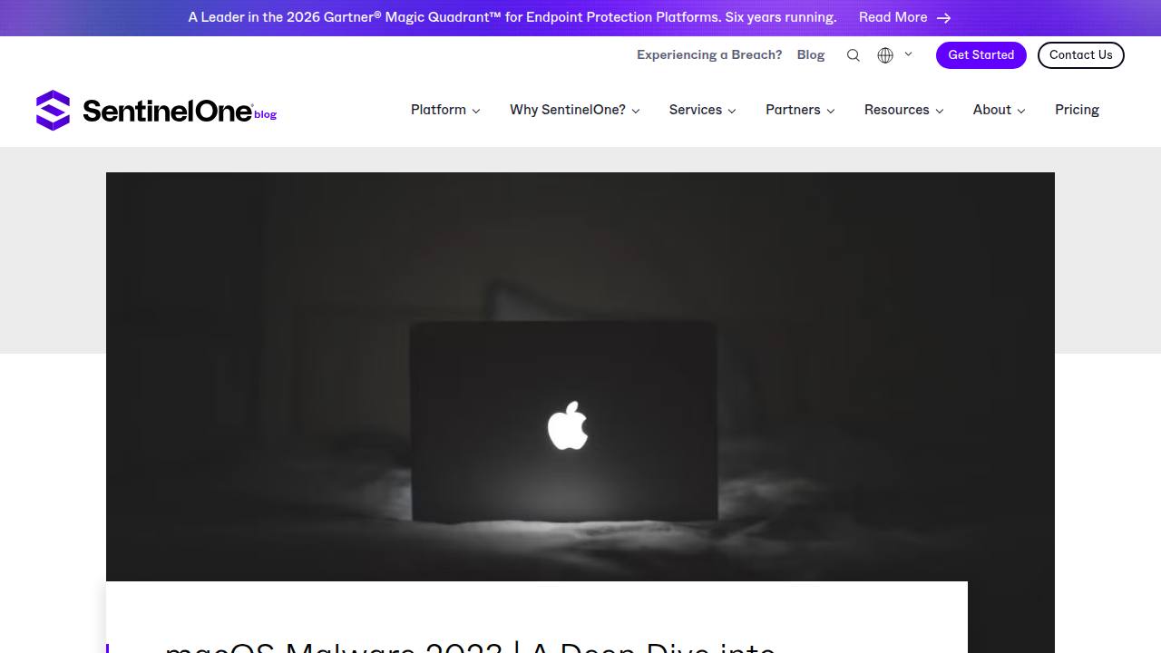This screenshot has width=1161, height=653.
Task: Click the Read More banner link
Action: point(905,17)
